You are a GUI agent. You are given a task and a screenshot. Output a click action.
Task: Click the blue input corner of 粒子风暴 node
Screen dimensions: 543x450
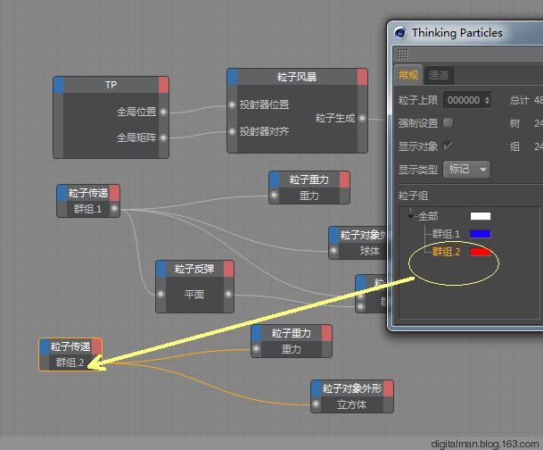click(x=233, y=77)
